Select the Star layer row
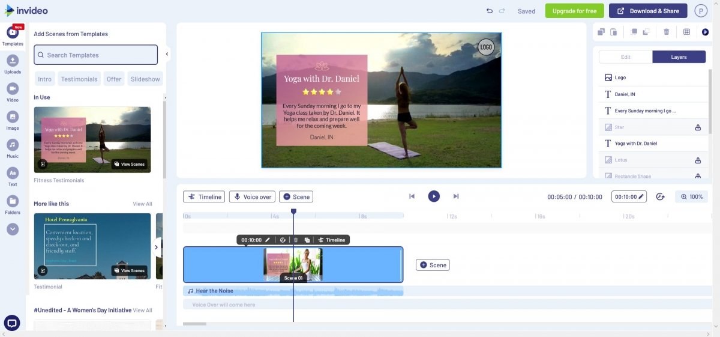Screen dimensions: 720x337 tap(653, 127)
